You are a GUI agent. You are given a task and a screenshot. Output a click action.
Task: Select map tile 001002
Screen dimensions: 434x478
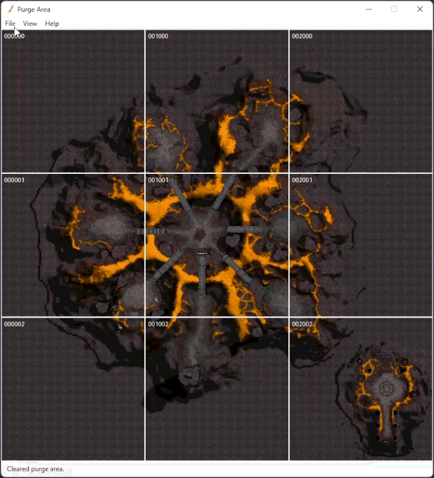coord(217,389)
